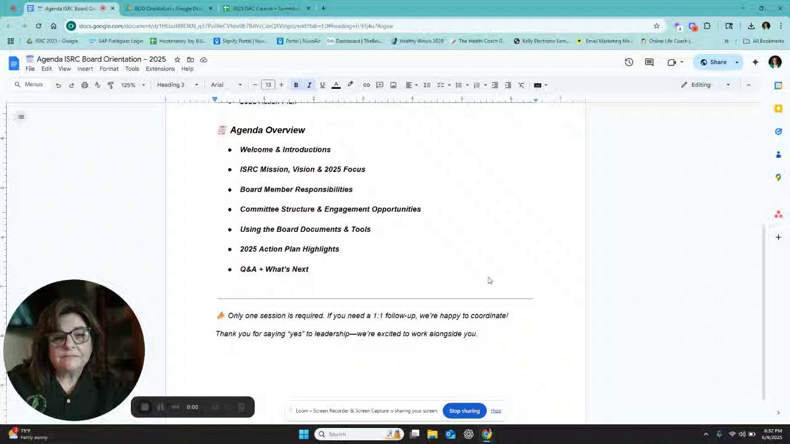The image size is (790, 444).
Task: Open Google Calendar side panel
Action: pyautogui.click(x=778, y=85)
